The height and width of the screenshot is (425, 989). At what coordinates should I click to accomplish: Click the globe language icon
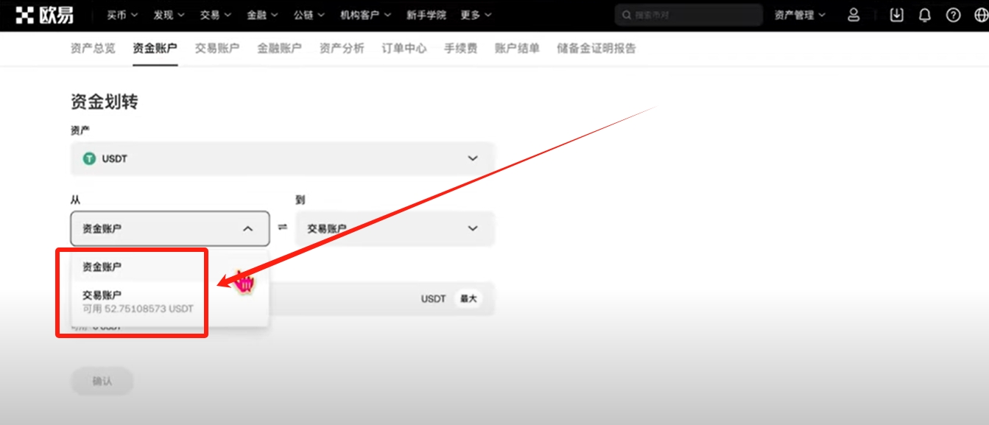tap(979, 15)
